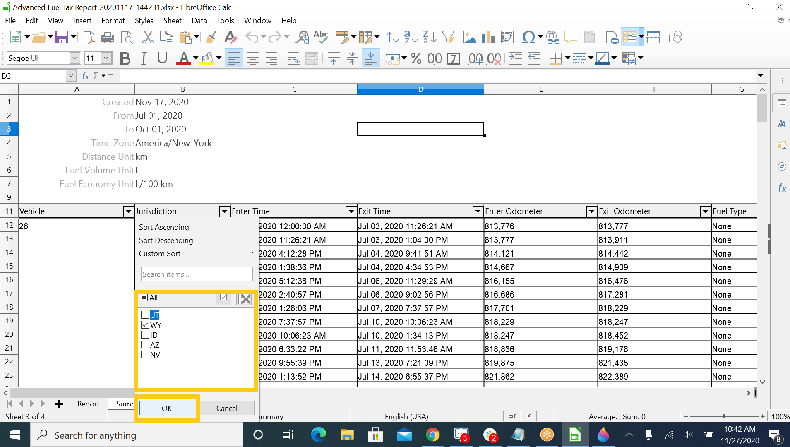The image size is (790, 447).
Task: Open the font name dropdown Segoe UI
Action: 74,58
